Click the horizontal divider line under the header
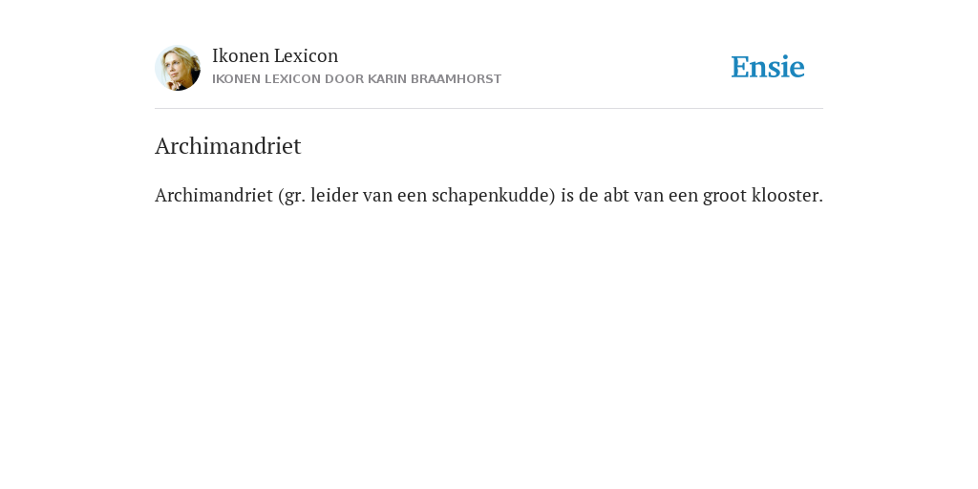The image size is (978, 489). (x=489, y=109)
